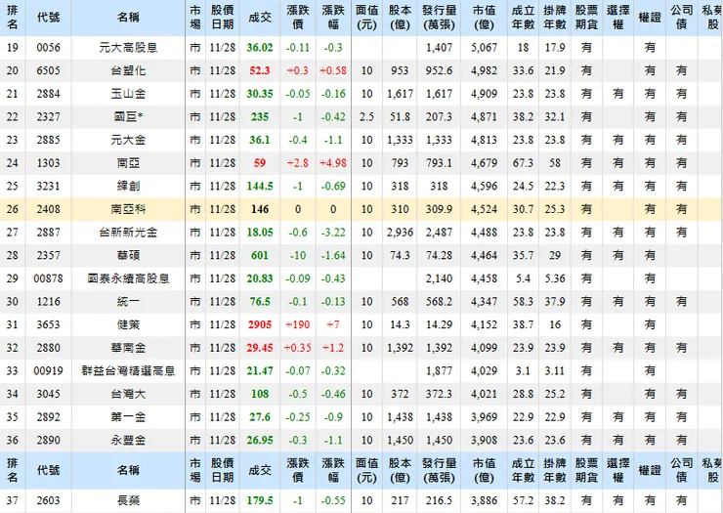
Task: Select the 67.3 founding years value
Action: 523,163
